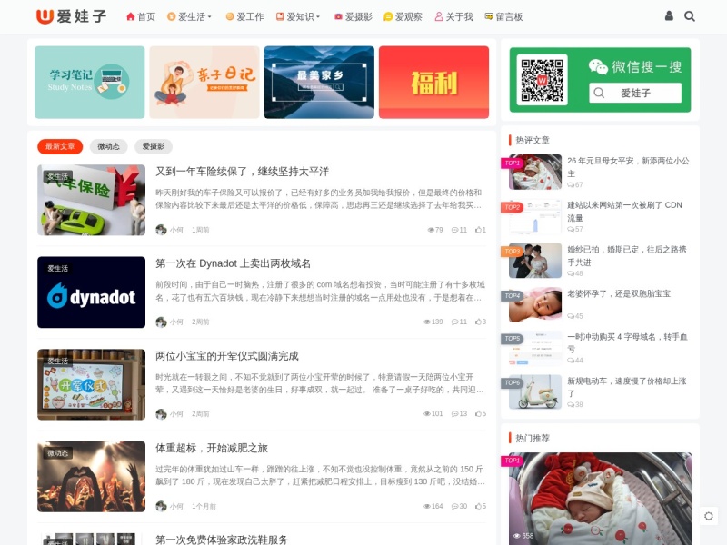Click the 爱观察 chat bubble icon
This screenshot has width=727, height=545.
tap(388, 16)
